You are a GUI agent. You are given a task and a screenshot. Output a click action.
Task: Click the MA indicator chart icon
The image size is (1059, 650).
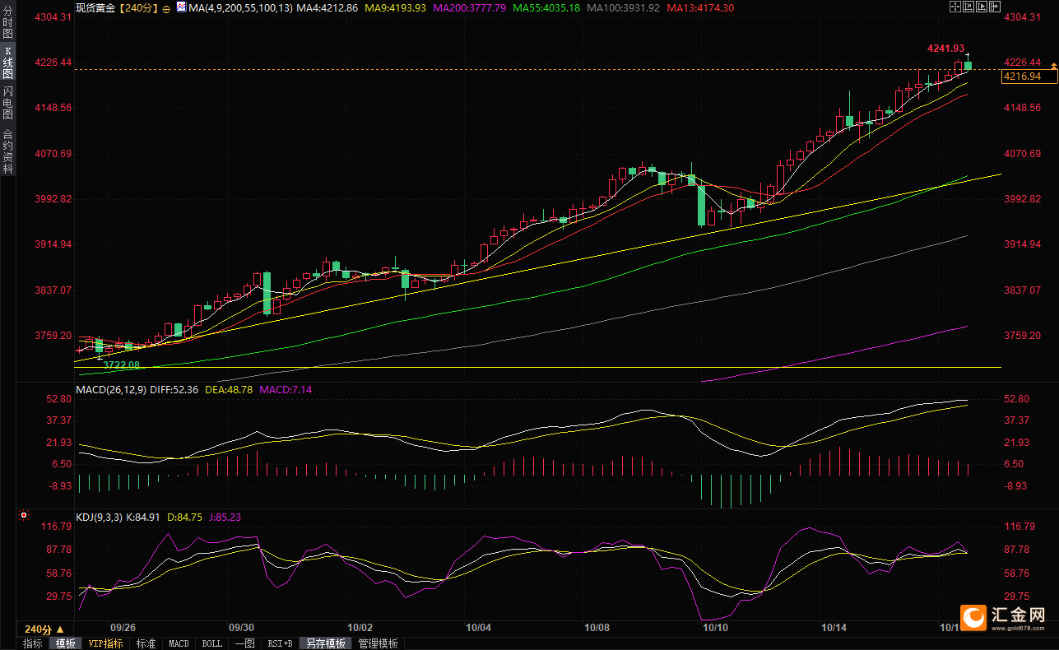(x=181, y=7)
